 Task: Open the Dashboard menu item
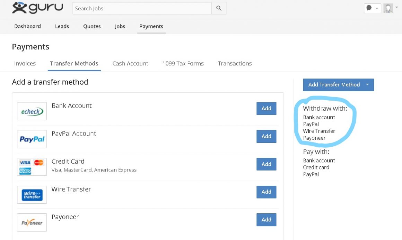tap(27, 26)
